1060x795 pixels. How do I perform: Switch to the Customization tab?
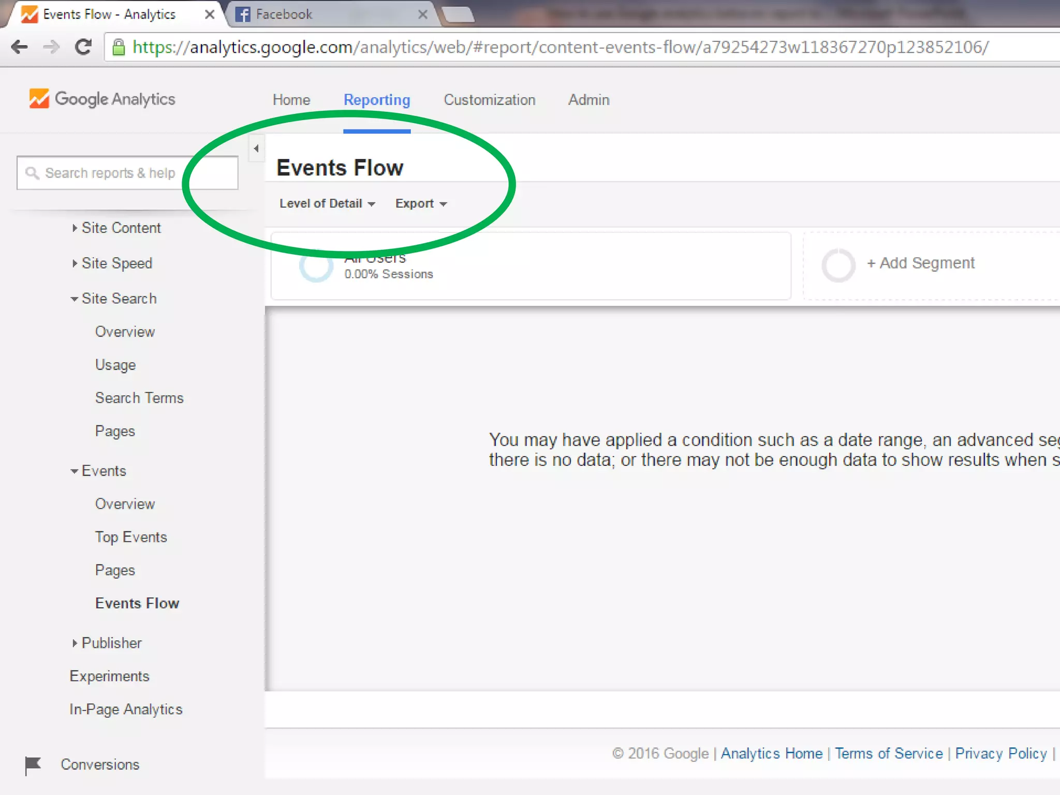pyautogui.click(x=489, y=100)
